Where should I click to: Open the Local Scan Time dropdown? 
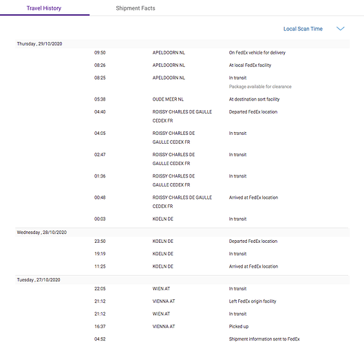click(303, 29)
